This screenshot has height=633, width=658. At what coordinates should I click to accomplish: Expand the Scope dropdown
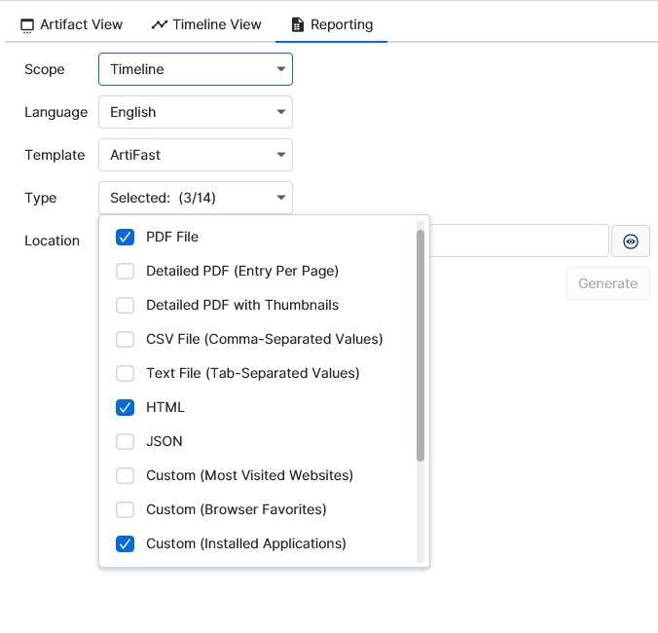click(x=195, y=69)
